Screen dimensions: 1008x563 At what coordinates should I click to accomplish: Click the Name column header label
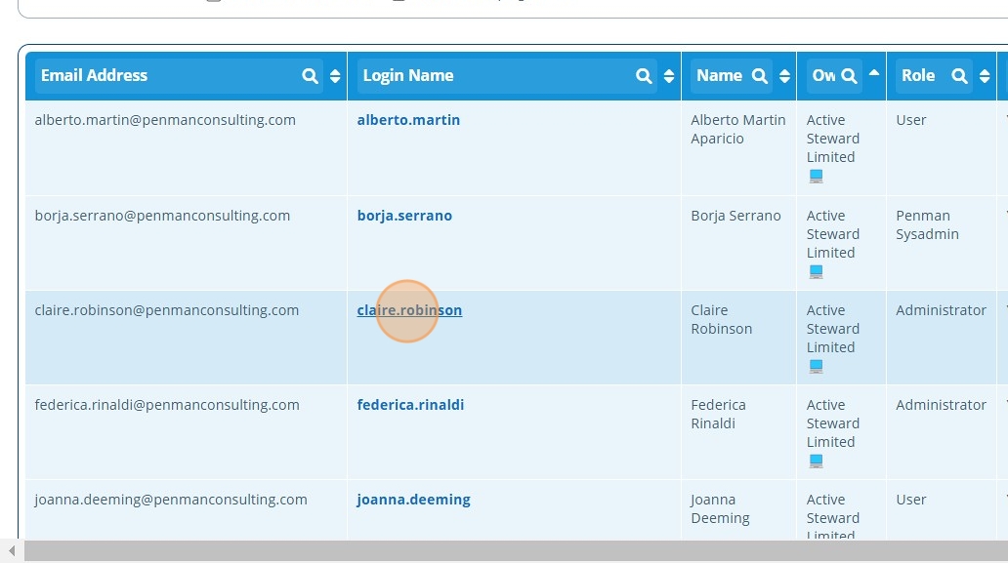719,76
